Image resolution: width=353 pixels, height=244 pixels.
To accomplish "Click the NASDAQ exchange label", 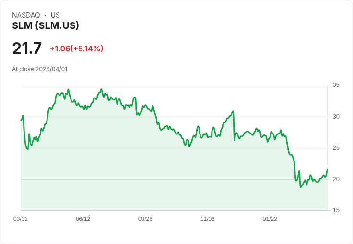I will (26, 15).
